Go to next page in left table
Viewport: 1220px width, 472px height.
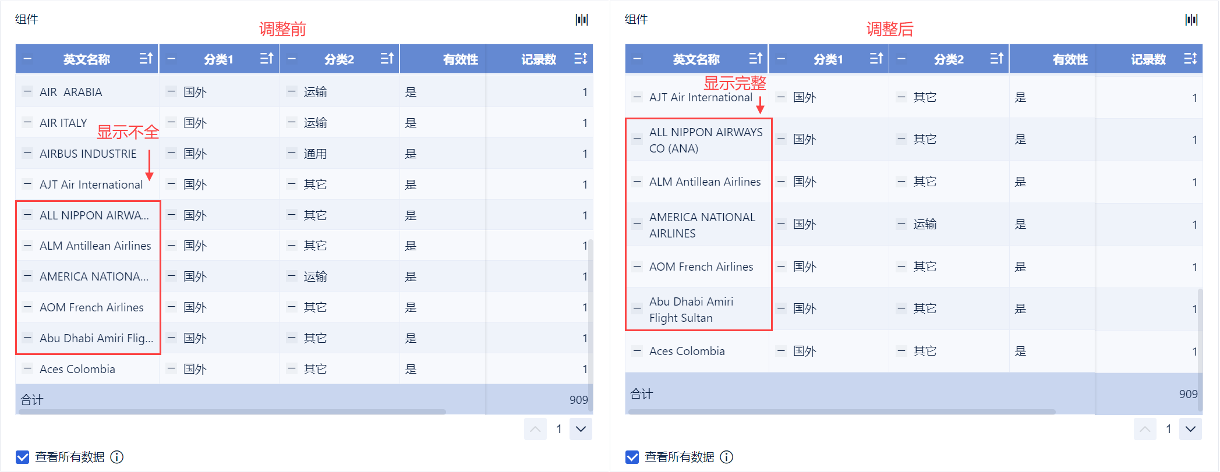(x=581, y=429)
